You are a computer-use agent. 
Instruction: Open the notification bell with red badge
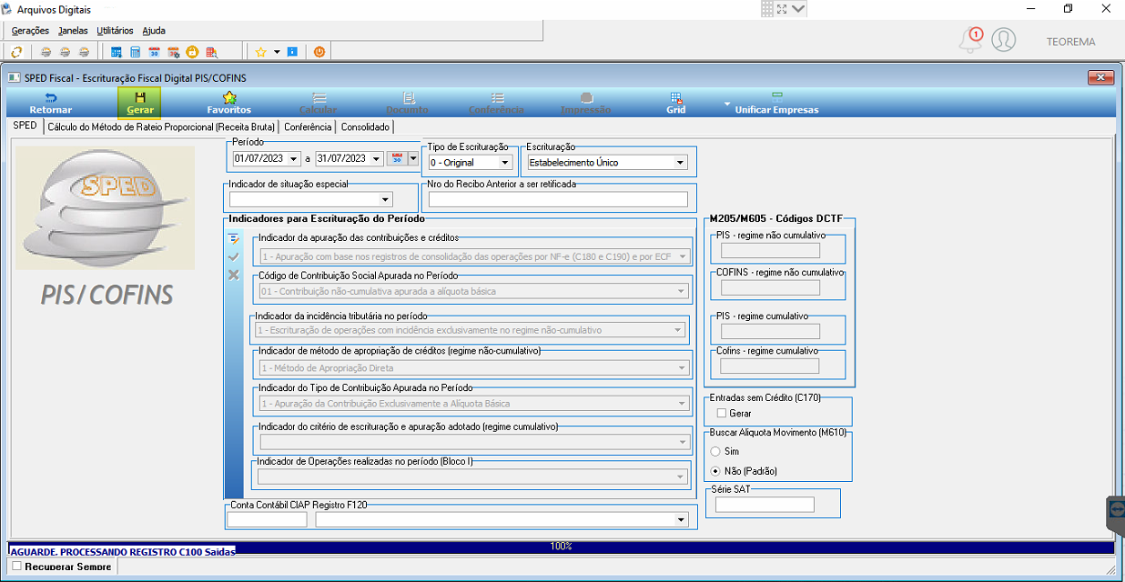pos(972,40)
